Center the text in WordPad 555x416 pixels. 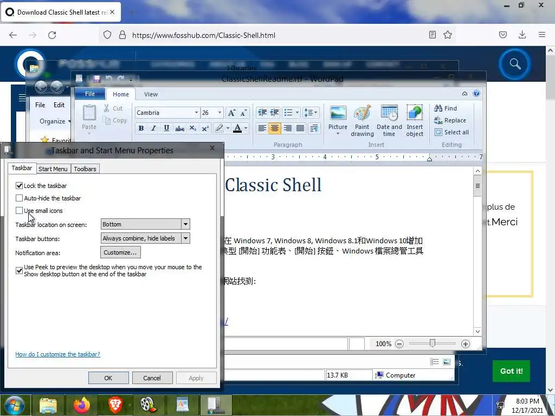click(x=275, y=128)
